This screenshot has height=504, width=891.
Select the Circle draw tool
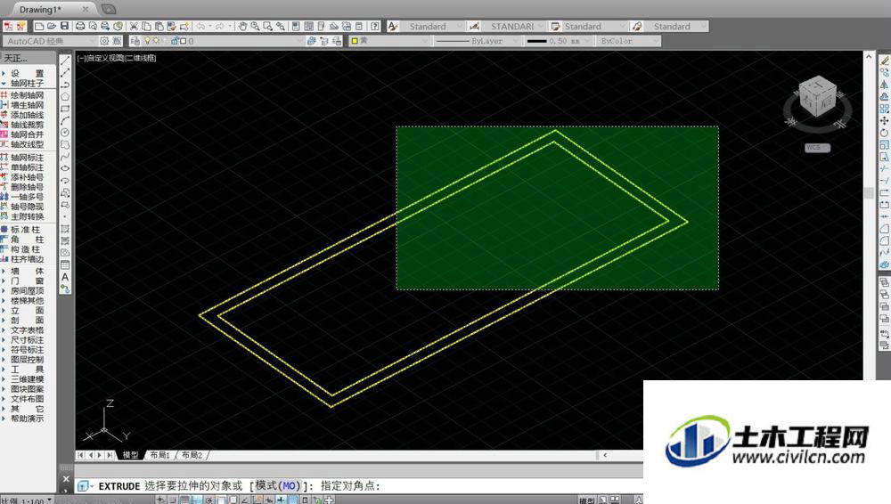[x=65, y=133]
